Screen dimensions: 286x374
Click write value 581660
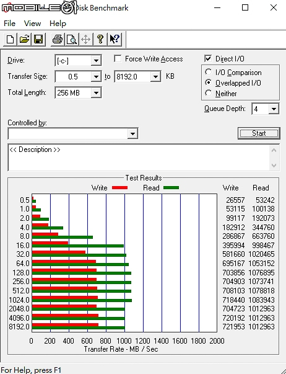pyautogui.click(x=233, y=254)
